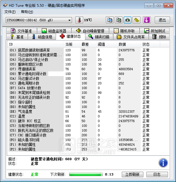Open the drive selection dropdown ST500DM002

click(x=39, y=20)
